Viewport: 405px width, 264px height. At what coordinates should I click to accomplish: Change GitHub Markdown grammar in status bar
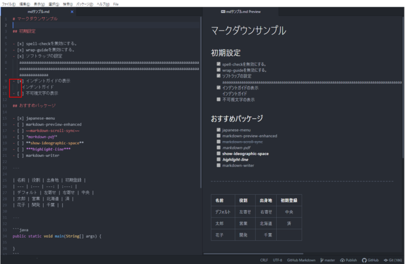pos(301,260)
